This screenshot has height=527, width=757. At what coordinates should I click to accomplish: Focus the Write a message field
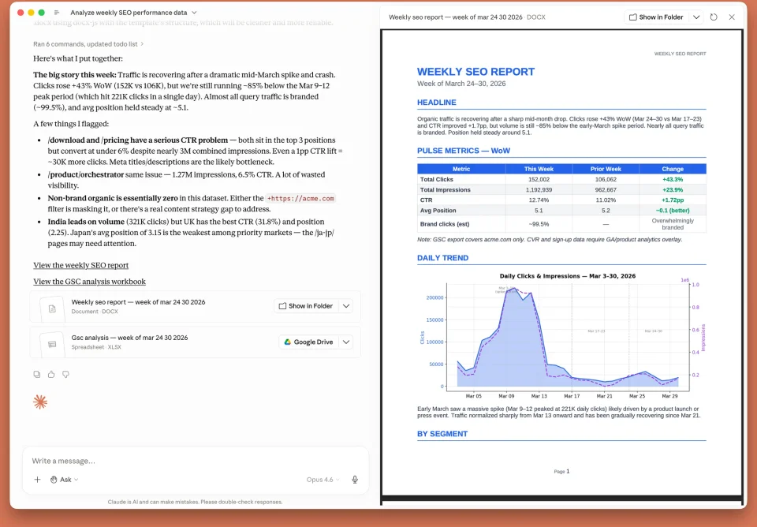(195, 461)
